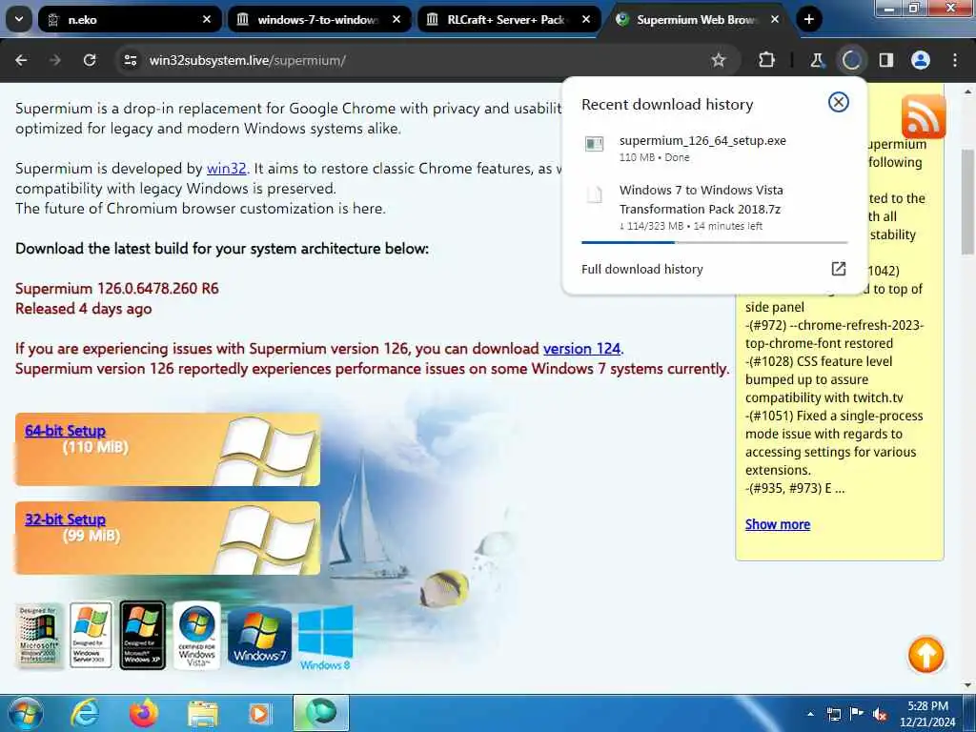Open the profile avatar menu

pos(921,60)
